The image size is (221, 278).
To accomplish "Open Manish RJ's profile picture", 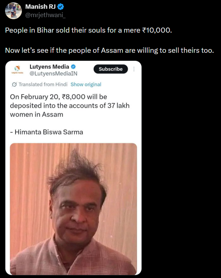I will click(13, 10).
